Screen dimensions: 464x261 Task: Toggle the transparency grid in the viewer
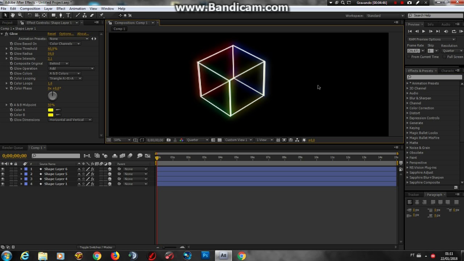[x=219, y=140]
